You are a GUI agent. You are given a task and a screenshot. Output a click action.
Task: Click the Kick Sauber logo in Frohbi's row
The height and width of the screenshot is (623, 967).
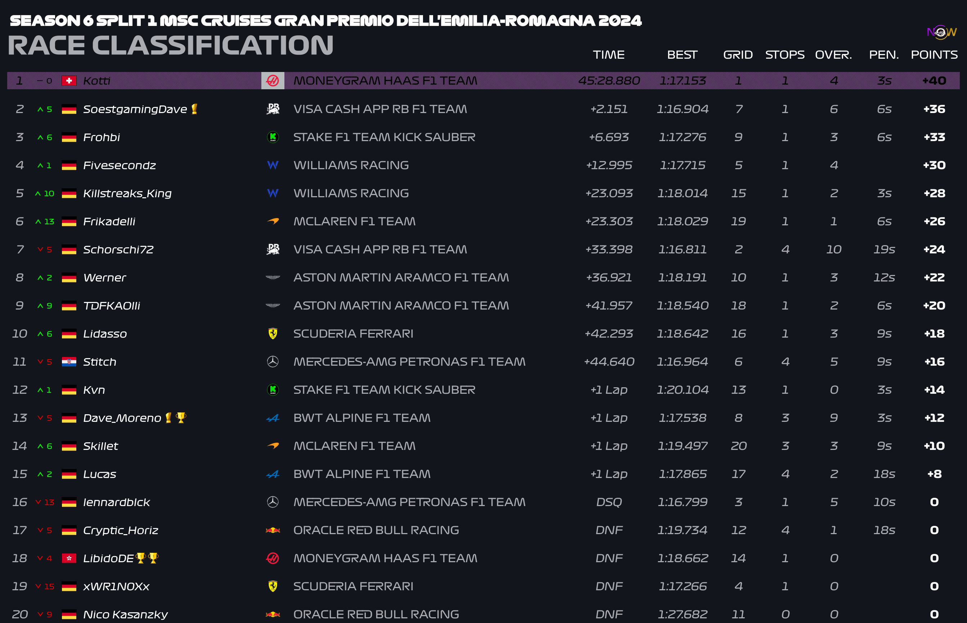pos(273,137)
